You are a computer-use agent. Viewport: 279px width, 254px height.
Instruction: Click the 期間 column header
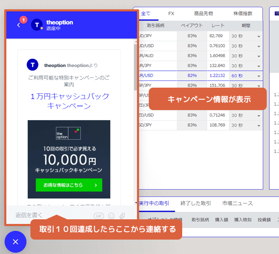tap(246, 26)
